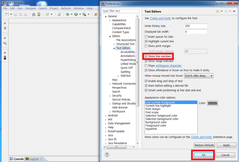Open the Lint check dropdown arrow
Screen dimensions: 239x162
51,14
